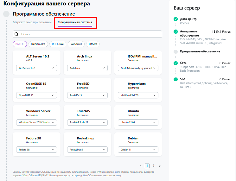The image size is (236, 181).
Task: Click the Best effort SLA description
Action: (204, 85)
